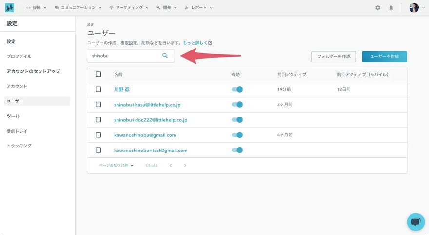Image resolution: width=429 pixels, height=235 pixels.
Task: Select トラッキング in the sidebar
Action: (x=19, y=146)
